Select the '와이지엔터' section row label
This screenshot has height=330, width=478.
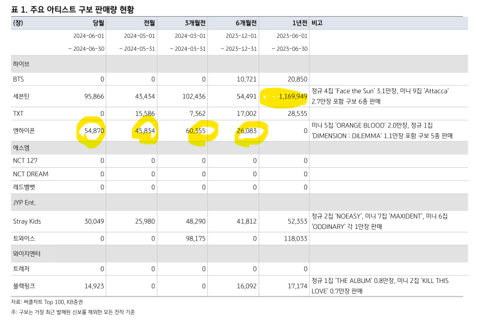27,253
